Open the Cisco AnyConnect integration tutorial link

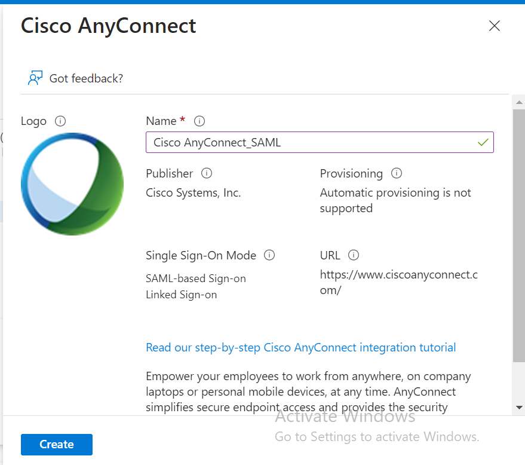[300, 347]
